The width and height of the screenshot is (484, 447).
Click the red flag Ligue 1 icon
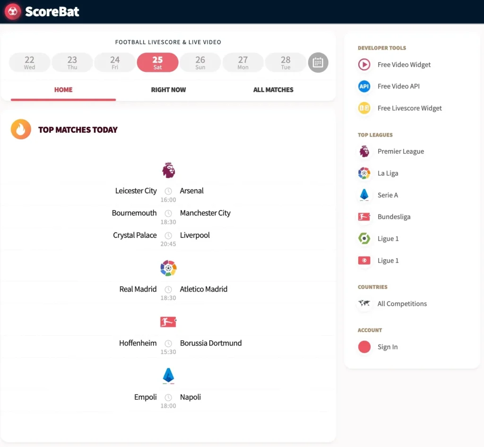364,260
